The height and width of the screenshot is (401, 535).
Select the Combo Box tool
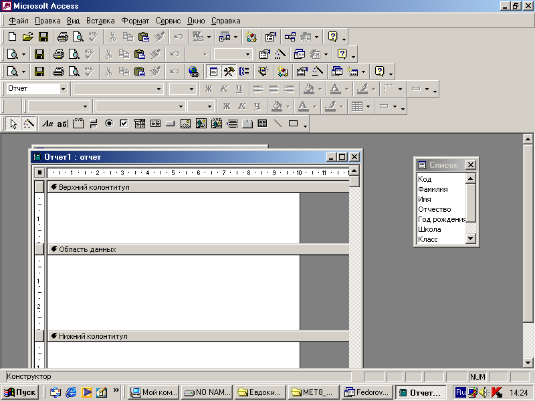[x=140, y=124]
